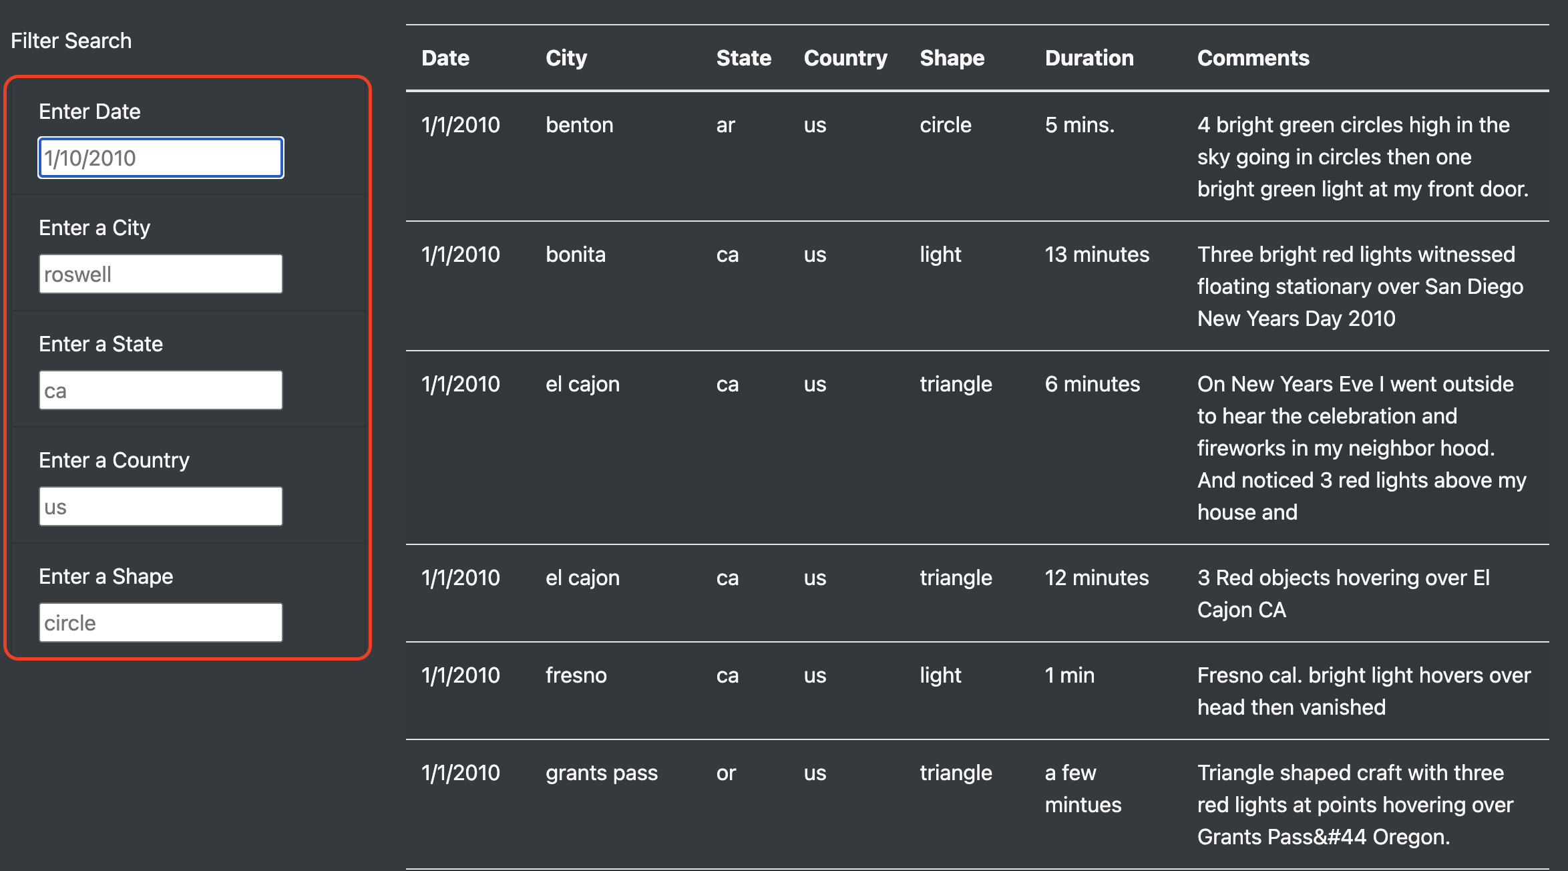Click the Country column header
1568x871 pixels.
point(845,58)
